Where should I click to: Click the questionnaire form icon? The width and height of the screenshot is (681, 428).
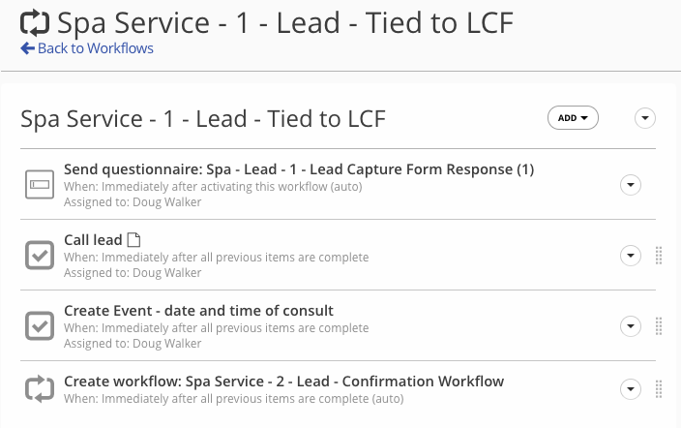tap(39, 183)
